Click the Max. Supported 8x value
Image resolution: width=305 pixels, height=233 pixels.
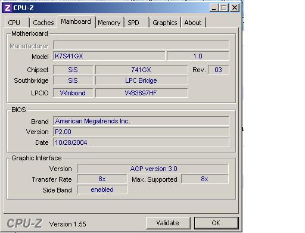(205, 179)
